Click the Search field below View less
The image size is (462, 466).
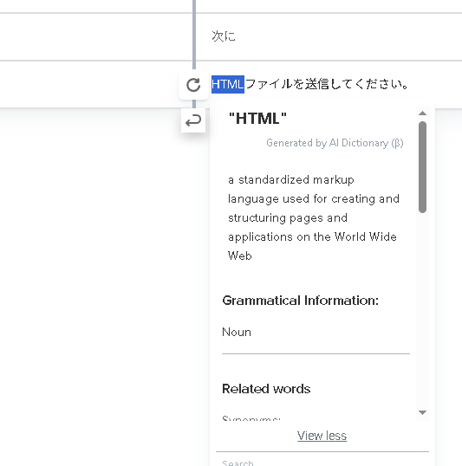click(322, 463)
